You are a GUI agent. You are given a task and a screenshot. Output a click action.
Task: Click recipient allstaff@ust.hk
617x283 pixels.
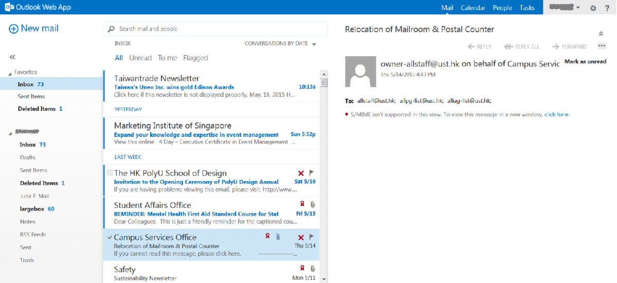(x=376, y=101)
